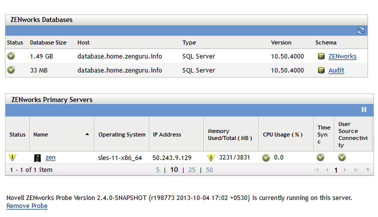
Task: Click the Audit schema database icon
Action: 321,70
